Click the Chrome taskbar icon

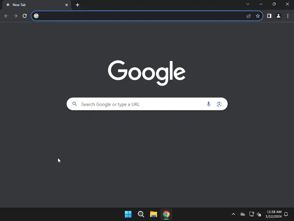[x=166, y=214]
